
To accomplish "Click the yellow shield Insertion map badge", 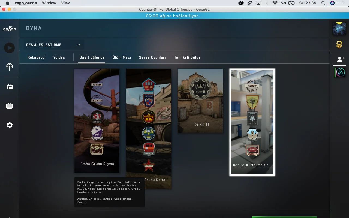I will [252, 102].
